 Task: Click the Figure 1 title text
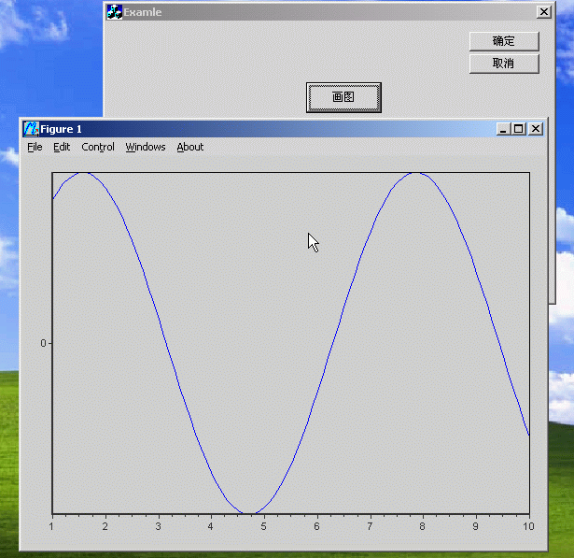point(61,129)
